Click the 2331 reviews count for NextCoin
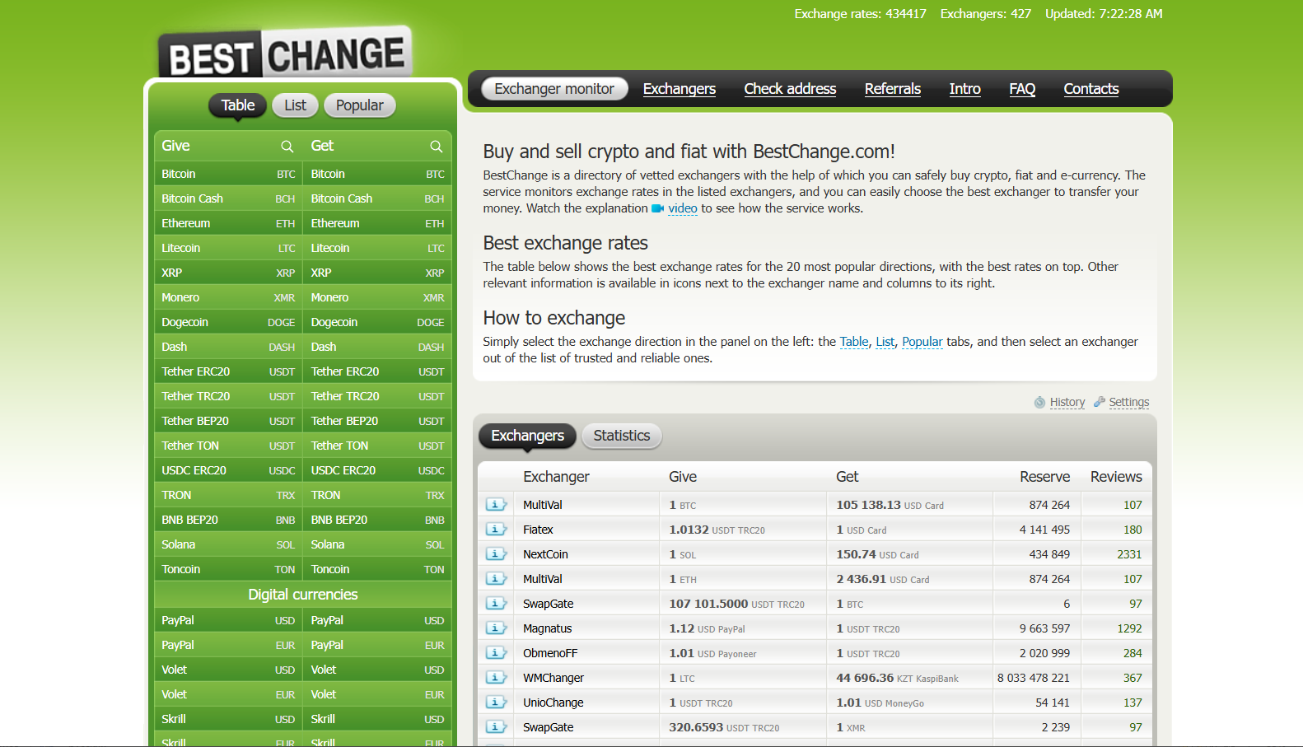Screen dimensions: 1303x747 pos(1129,554)
